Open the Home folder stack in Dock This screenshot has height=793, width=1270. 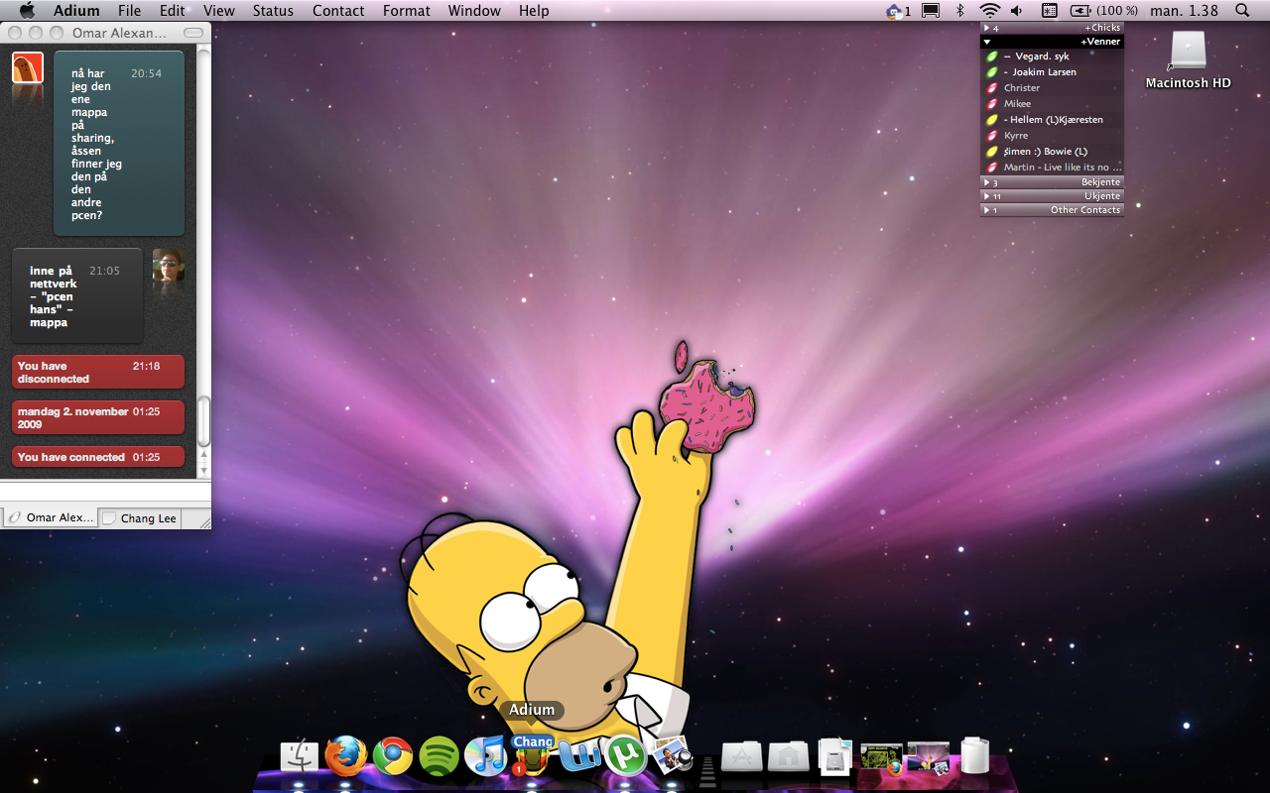point(789,756)
